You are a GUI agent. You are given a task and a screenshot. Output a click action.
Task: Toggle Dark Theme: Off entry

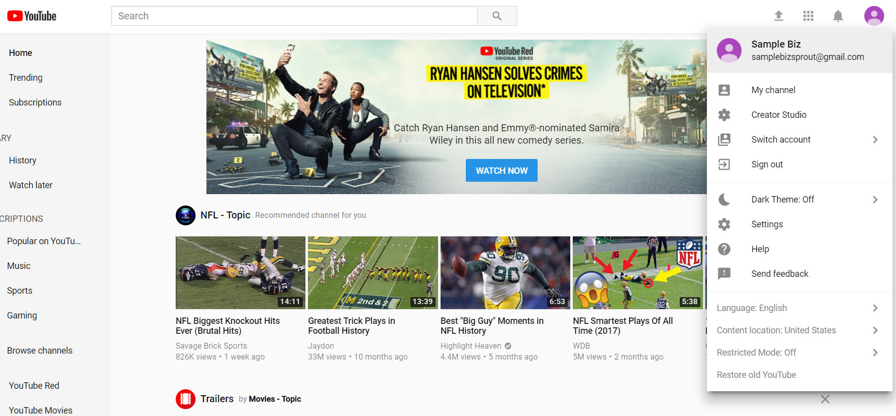[799, 200]
